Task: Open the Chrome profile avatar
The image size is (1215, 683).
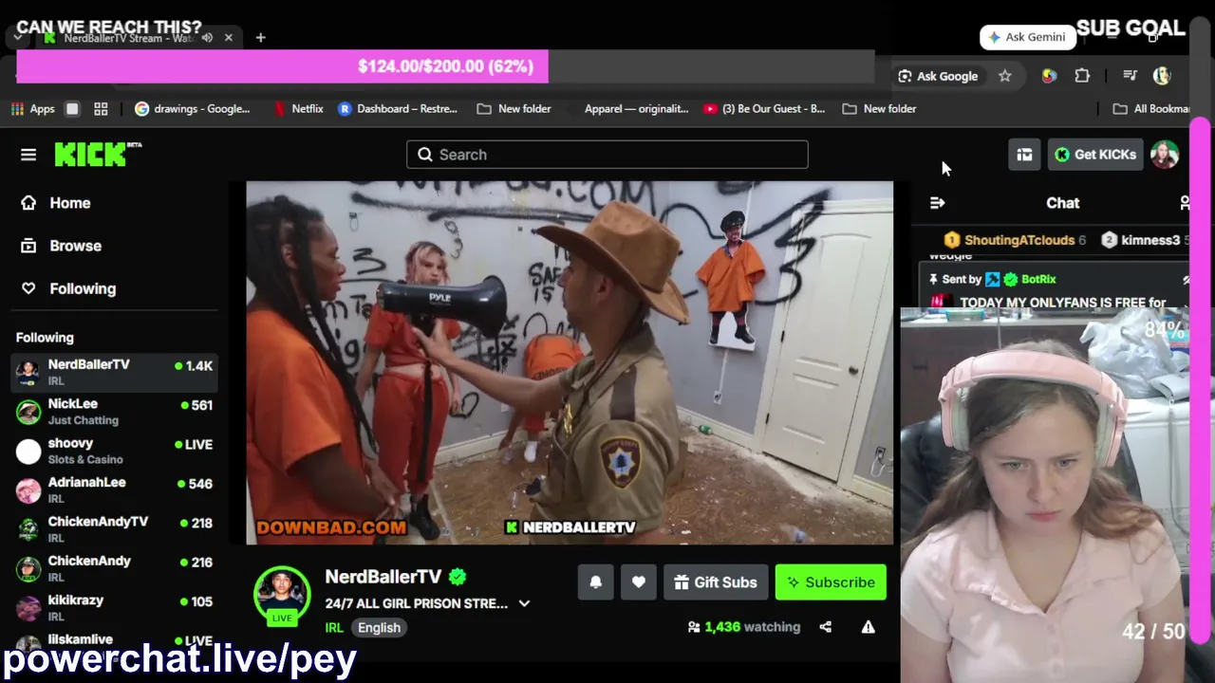Action: coord(1162,76)
